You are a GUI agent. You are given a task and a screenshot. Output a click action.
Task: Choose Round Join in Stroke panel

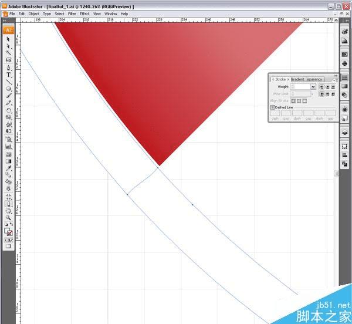click(x=327, y=94)
